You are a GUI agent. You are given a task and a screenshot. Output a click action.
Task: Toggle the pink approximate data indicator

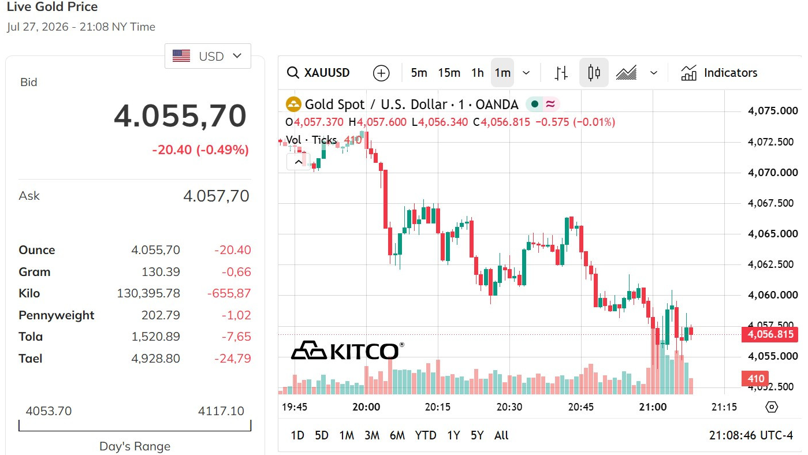point(550,105)
